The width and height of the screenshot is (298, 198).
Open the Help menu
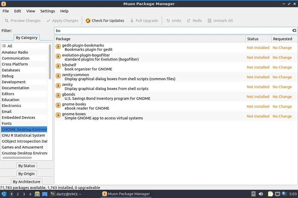pyautogui.click(x=64, y=11)
